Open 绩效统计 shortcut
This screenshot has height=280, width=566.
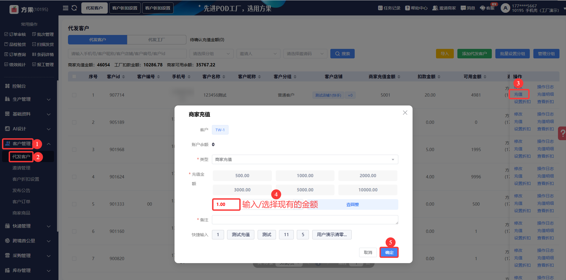pyautogui.click(x=15, y=65)
